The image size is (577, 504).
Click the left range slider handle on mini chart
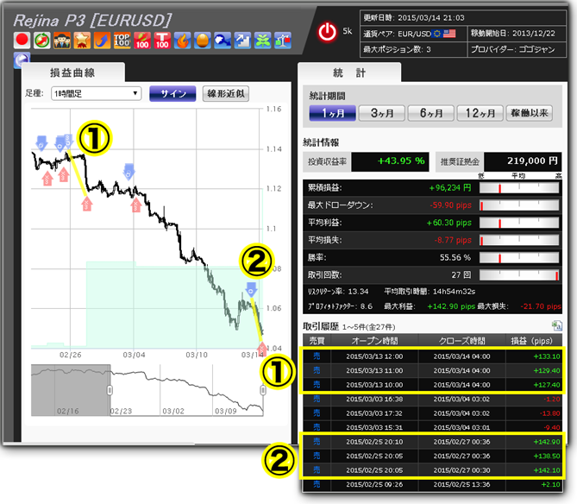[110, 390]
